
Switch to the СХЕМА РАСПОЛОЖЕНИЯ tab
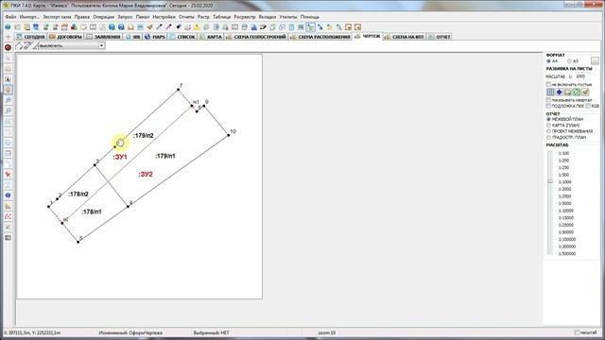(320, 37)
